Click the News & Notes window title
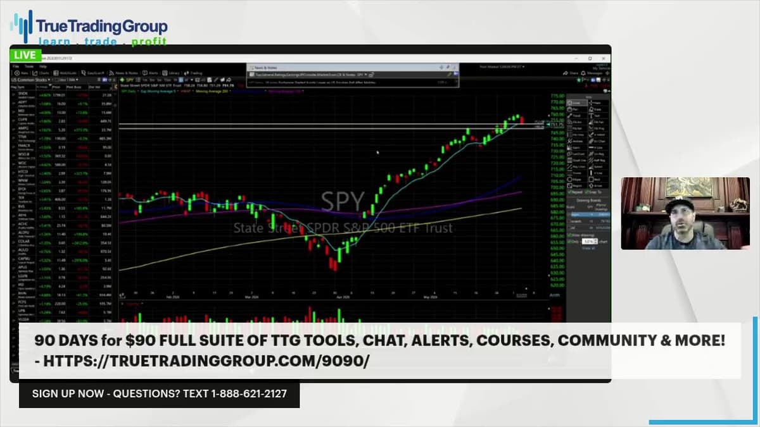Viewport: 760px width, 427px height. tap(265, 66)
